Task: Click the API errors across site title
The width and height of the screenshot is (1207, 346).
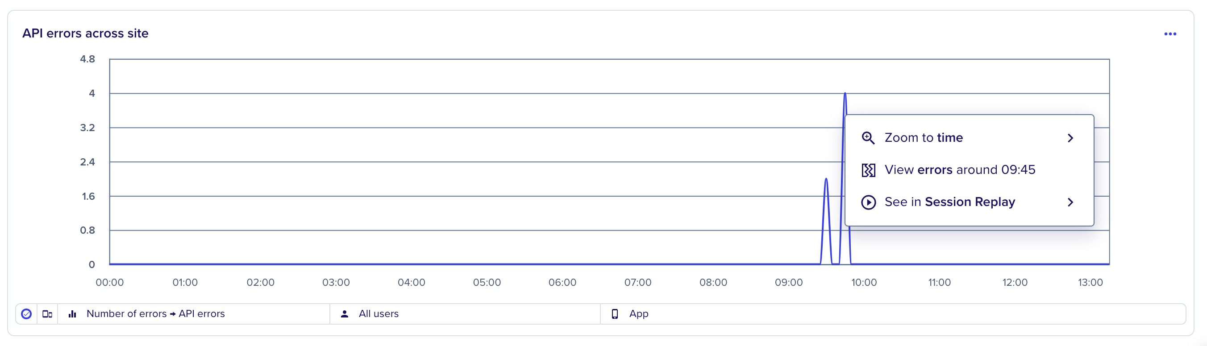Action: [x=85, y=33]
